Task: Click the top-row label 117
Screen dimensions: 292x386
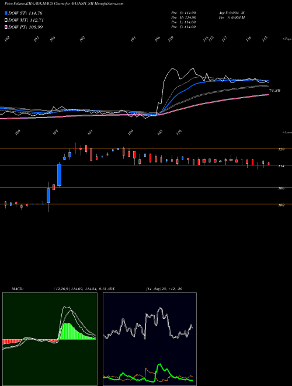Action: click(x=225, y=39)
